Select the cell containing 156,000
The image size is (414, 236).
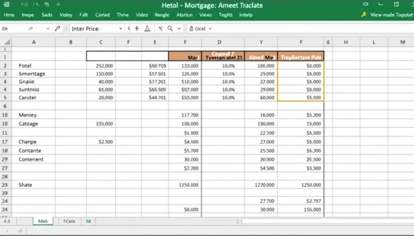click(x=301, y=210)
